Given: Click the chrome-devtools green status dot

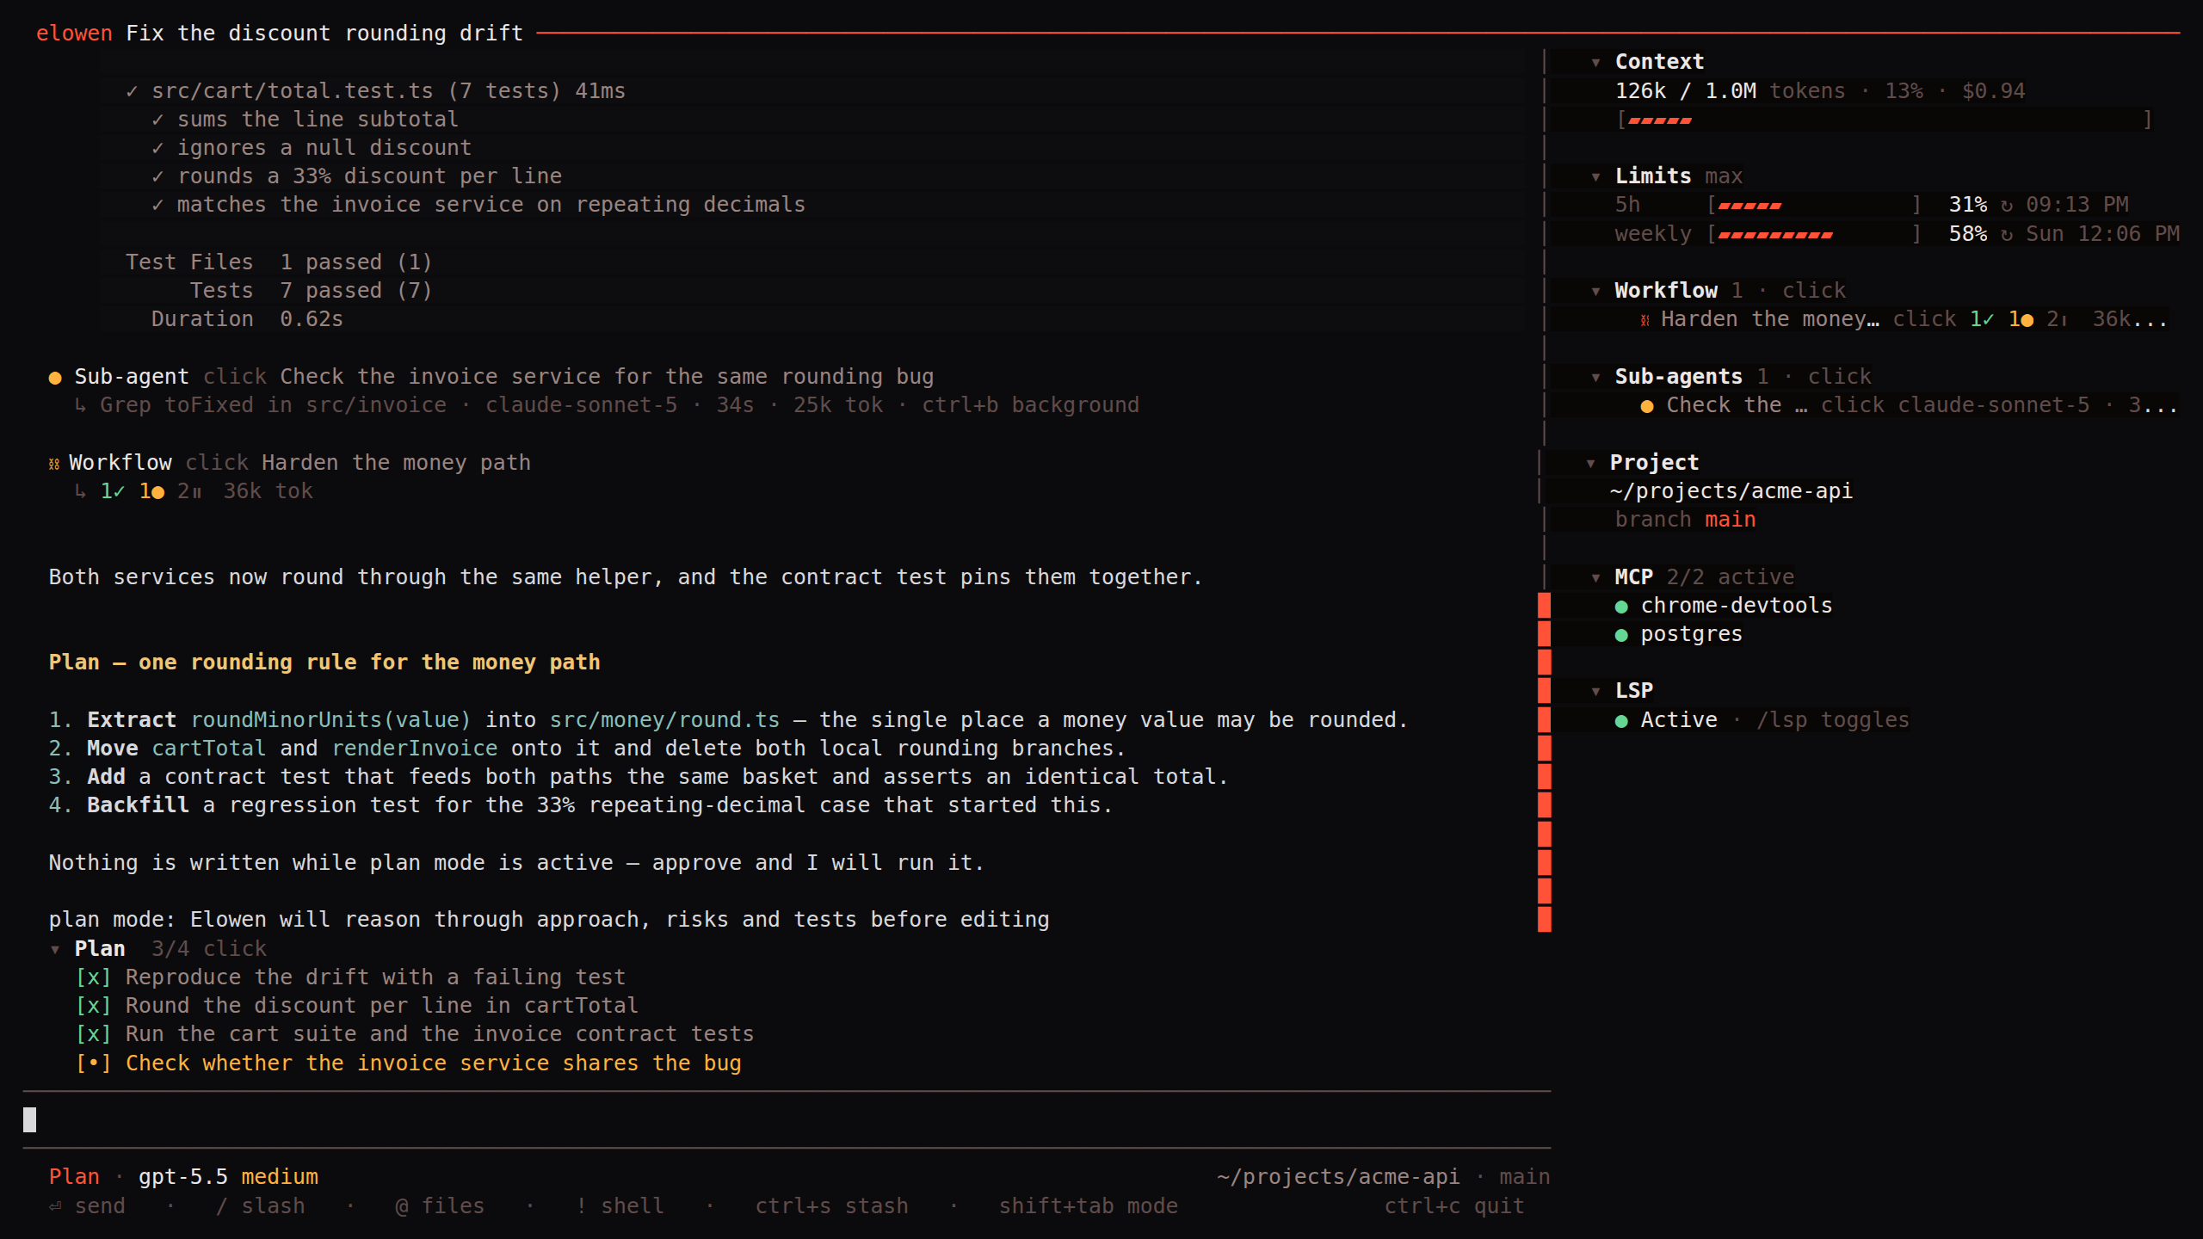Looking at the screenshot, I should point(1621,607).
